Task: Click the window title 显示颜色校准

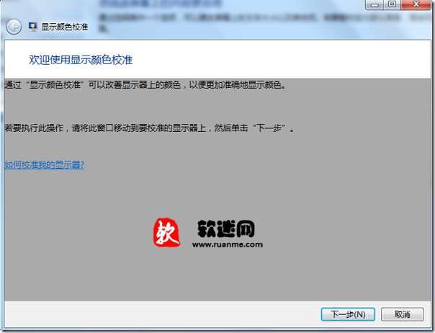Action: click(64, 27)
